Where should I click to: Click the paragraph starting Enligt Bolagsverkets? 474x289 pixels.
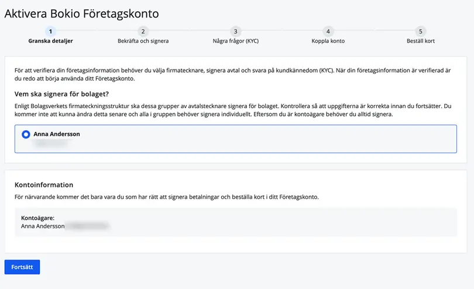[233, 110]
